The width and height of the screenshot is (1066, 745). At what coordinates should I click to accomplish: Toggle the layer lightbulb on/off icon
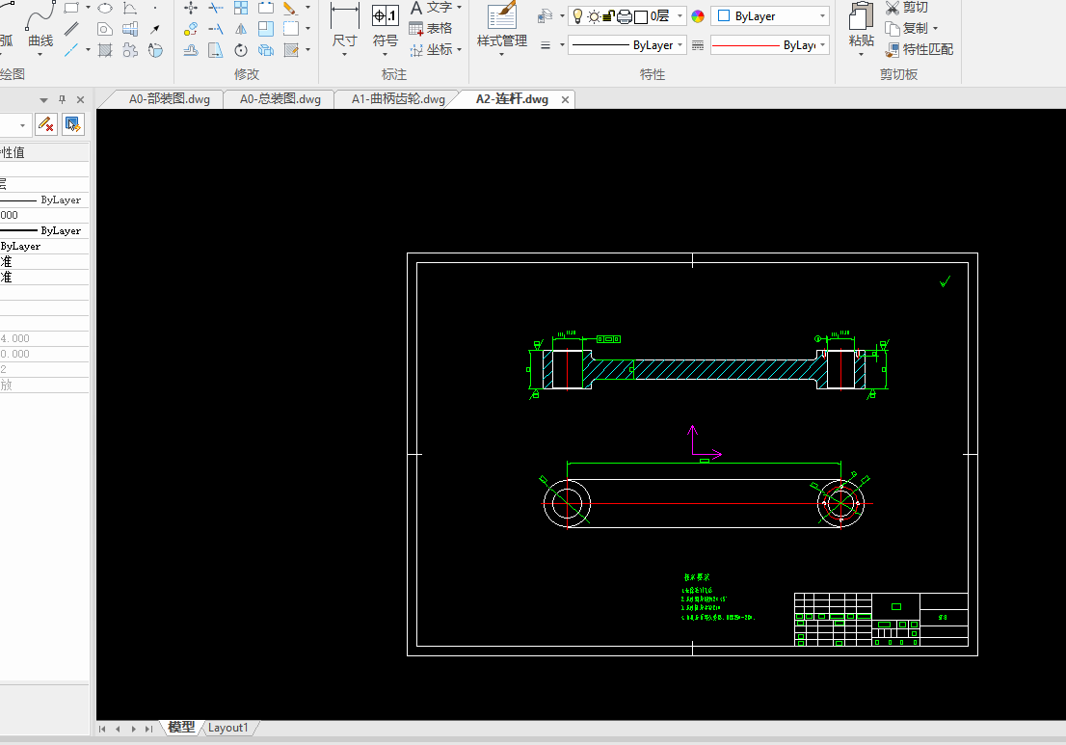[577, 16]
